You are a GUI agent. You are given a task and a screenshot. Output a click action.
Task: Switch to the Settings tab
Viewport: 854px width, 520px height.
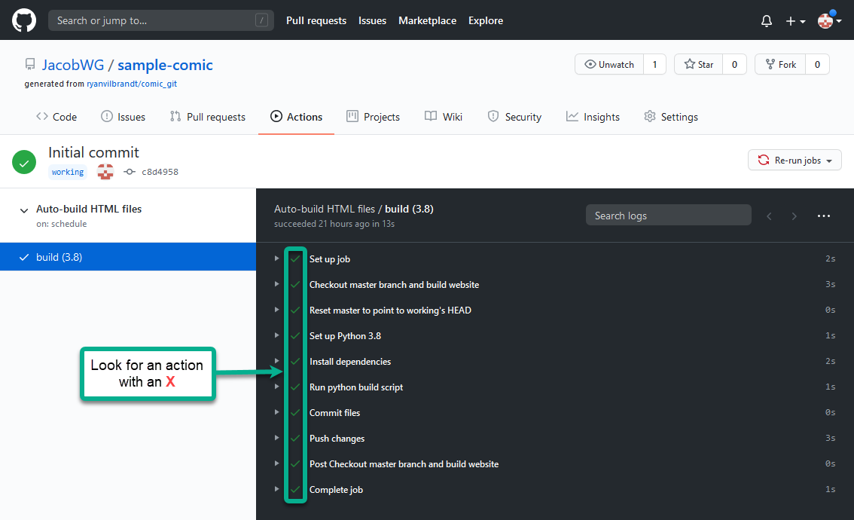pyautogui.click(x=670, y=117)
